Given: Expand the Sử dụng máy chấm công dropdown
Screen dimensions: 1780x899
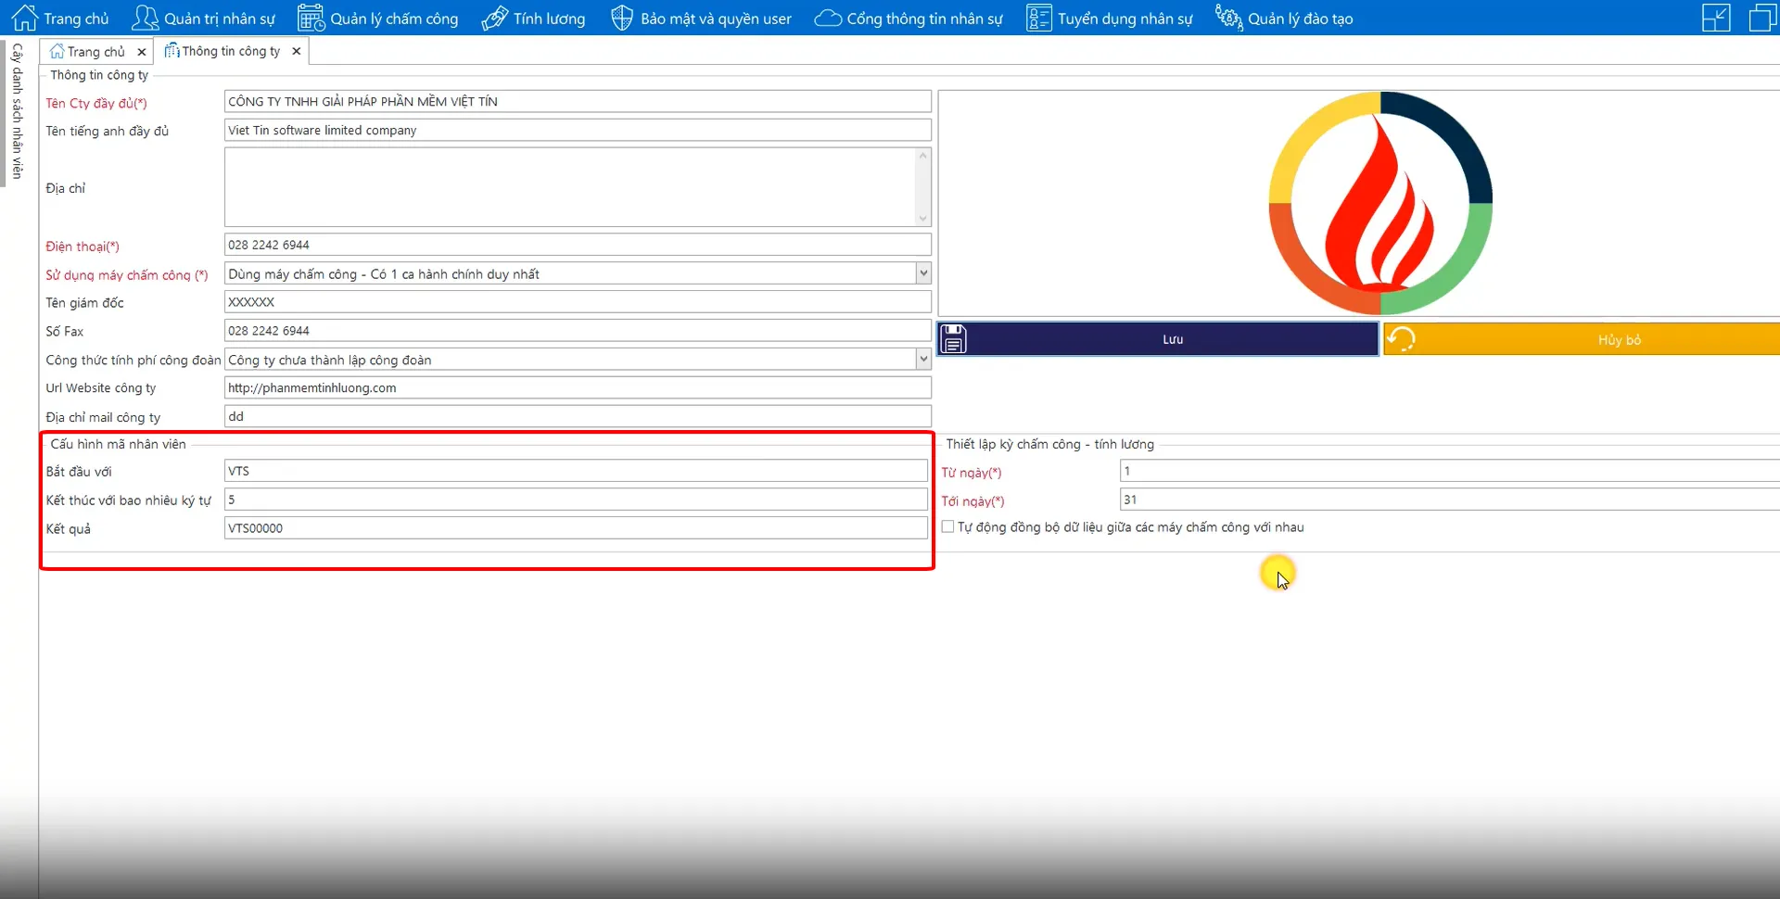Looking at the screenshot, I should click(923, 273).
